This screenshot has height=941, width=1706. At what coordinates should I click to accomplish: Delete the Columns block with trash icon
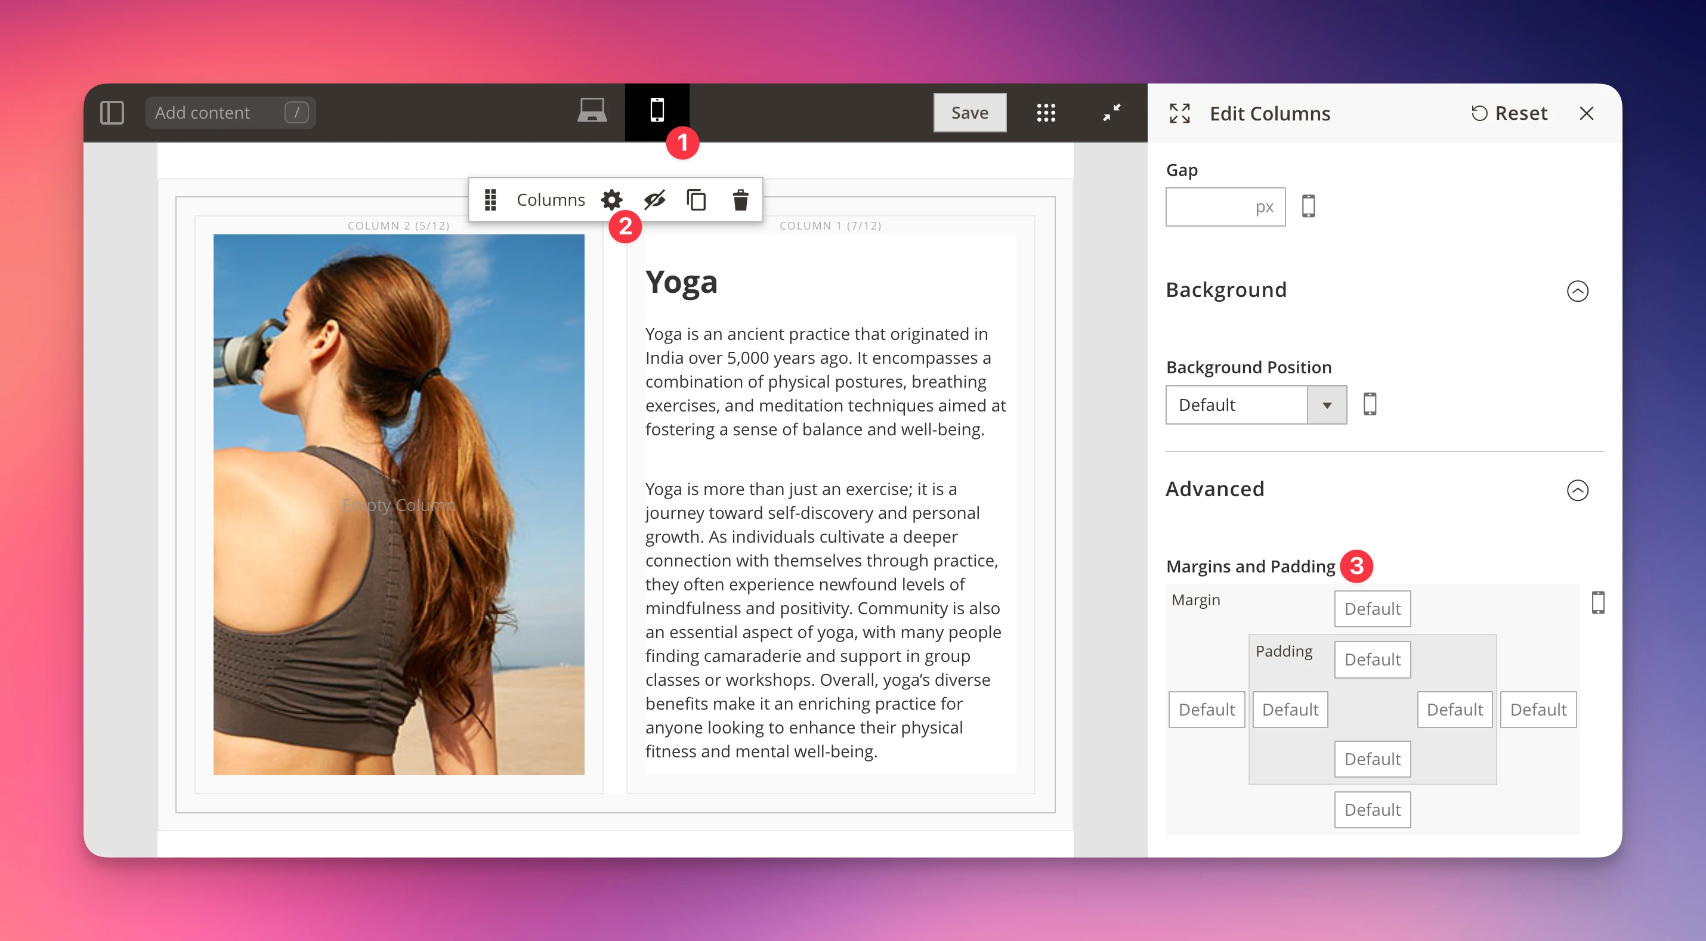point(740,199)
